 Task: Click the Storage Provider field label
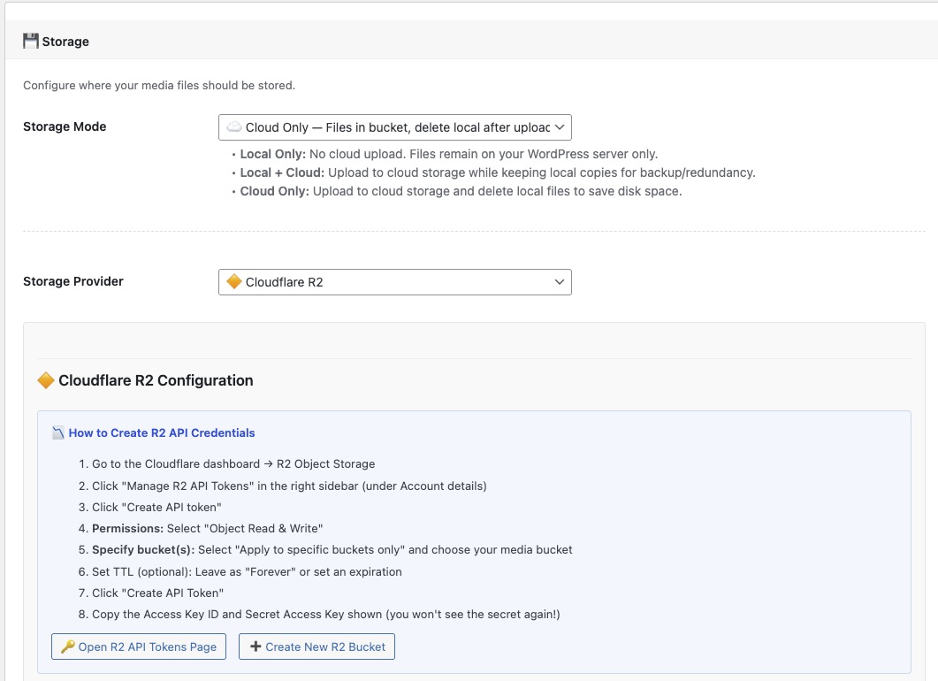click(x=72, y=281)
